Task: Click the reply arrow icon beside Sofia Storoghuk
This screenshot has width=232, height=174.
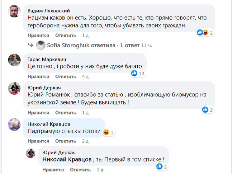Action: tap(31, 45)
